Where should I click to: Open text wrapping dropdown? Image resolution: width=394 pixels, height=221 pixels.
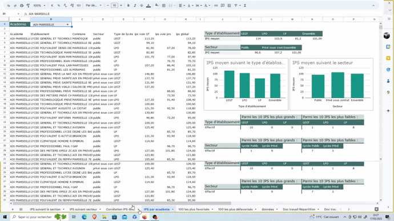coord(198,6)
